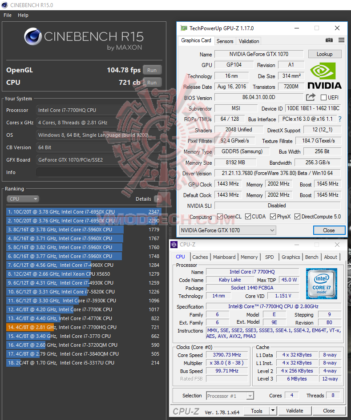351x420 pixels.
Task: Click the Driver Version field in GPU-Z
Action: (278, 173)
